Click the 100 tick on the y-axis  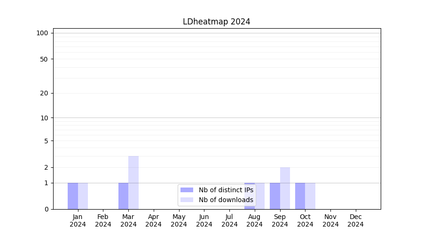pyautogui.click(x=42, y=33)
